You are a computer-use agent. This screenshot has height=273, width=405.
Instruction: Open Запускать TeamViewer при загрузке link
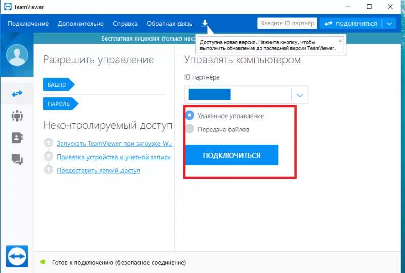[114, 143]
